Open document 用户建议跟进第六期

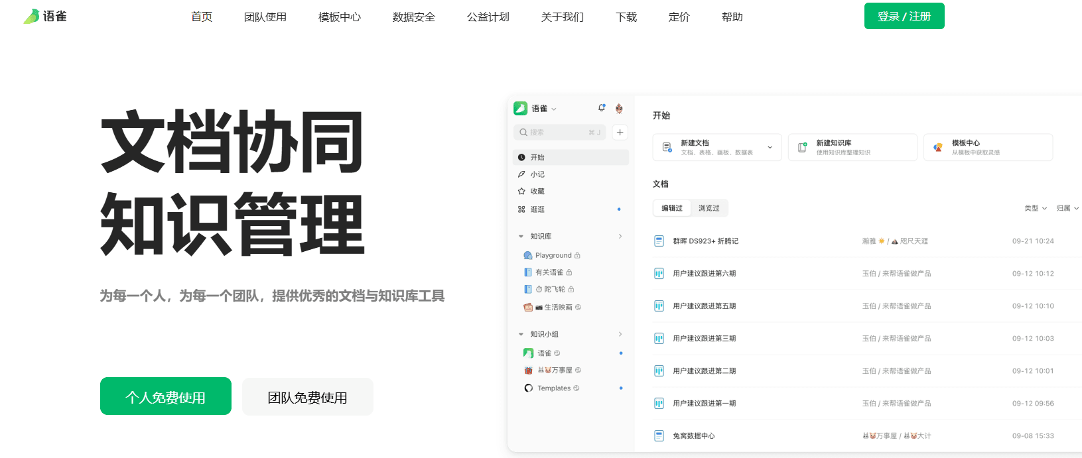click(705, 274)
